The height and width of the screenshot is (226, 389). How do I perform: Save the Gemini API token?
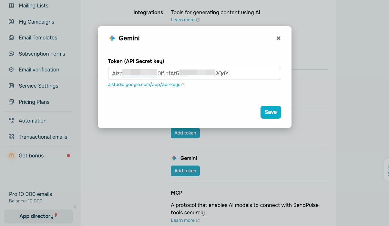point(271,112)
